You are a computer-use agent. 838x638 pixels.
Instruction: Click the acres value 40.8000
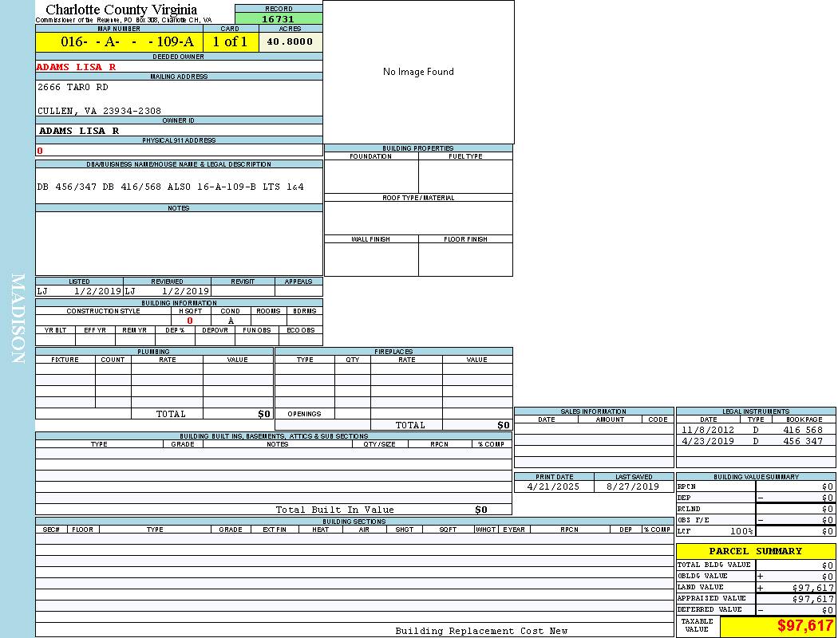click(x=291, y=41)
